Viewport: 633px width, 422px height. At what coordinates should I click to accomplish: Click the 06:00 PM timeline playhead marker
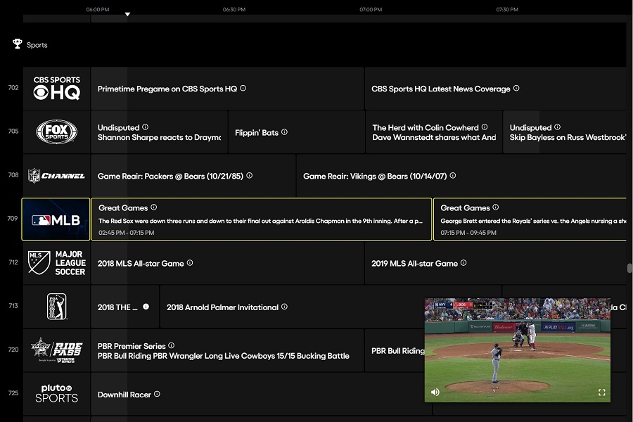(x=127, y=13)
